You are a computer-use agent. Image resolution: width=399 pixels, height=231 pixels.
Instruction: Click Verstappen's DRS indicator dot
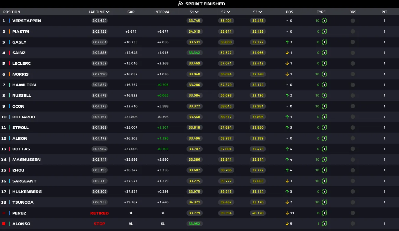tap(353, 21)
